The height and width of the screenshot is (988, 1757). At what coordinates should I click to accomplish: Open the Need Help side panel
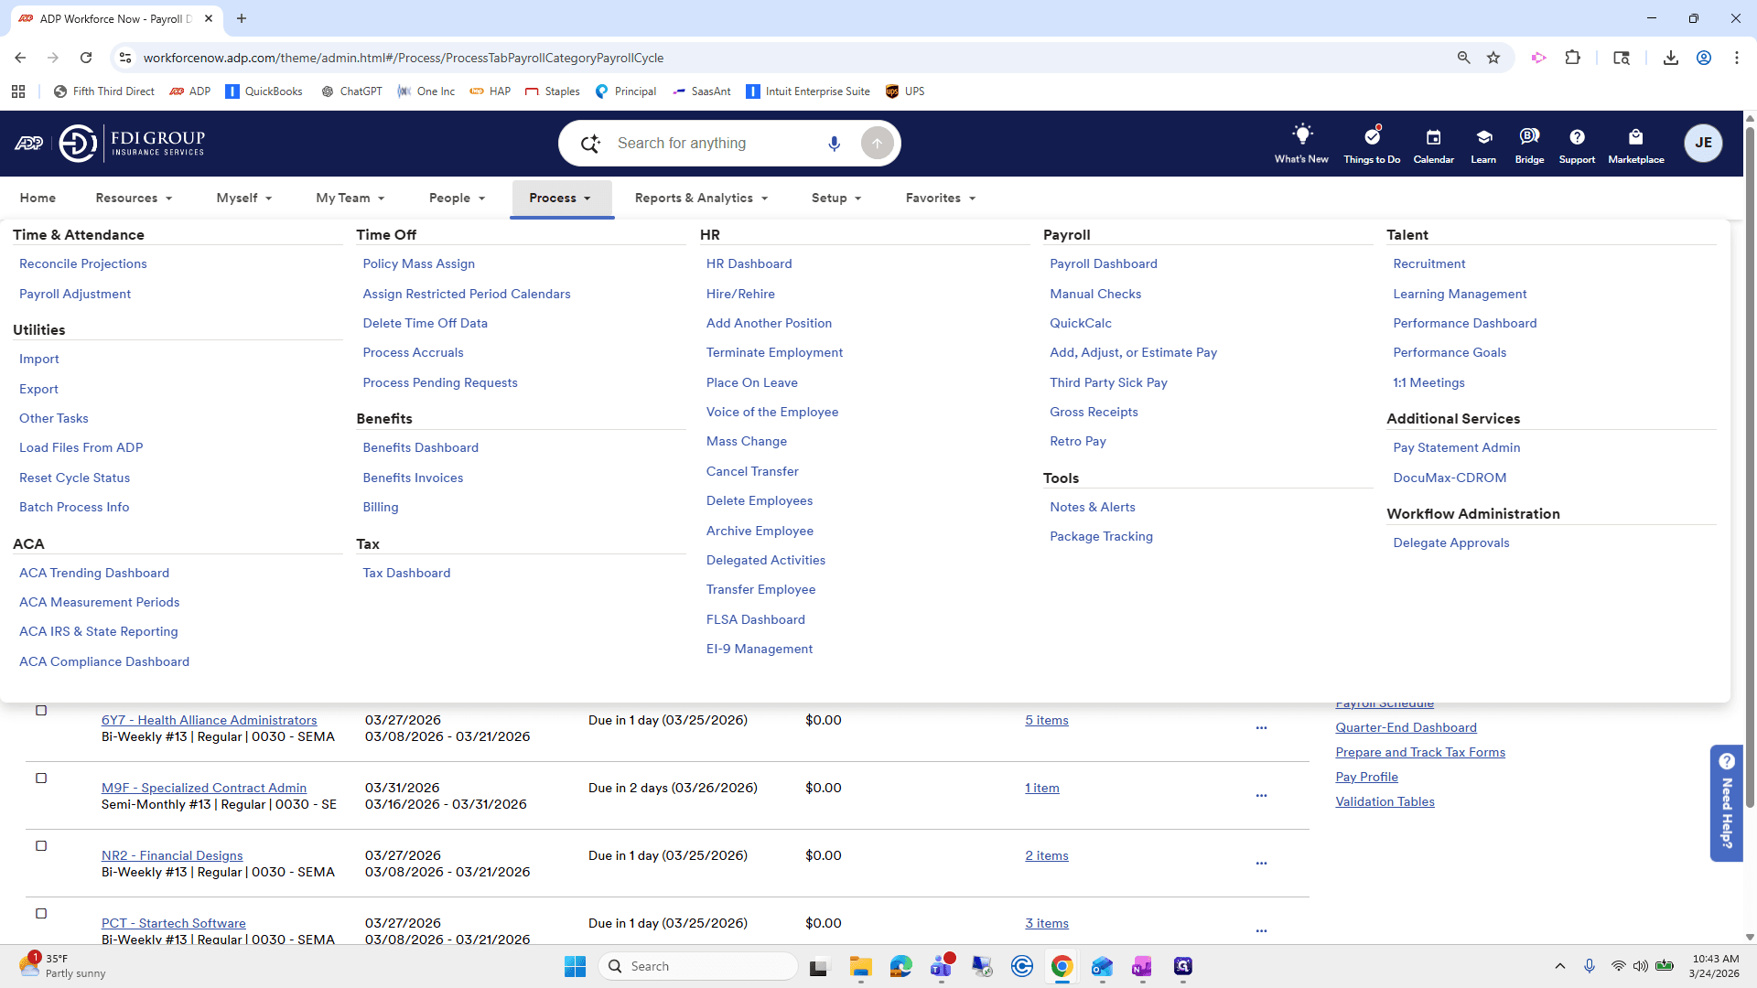coord(1726,803)
